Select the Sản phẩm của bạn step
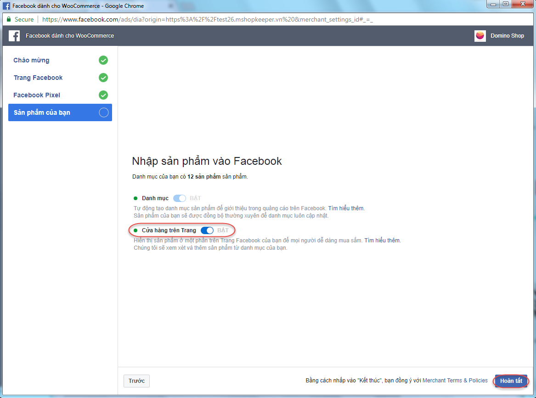Screen dimensions: 536x398 point(60,112)
